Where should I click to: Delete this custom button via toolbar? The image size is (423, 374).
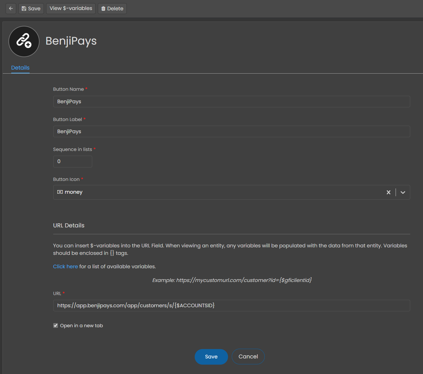coord(112,8)
